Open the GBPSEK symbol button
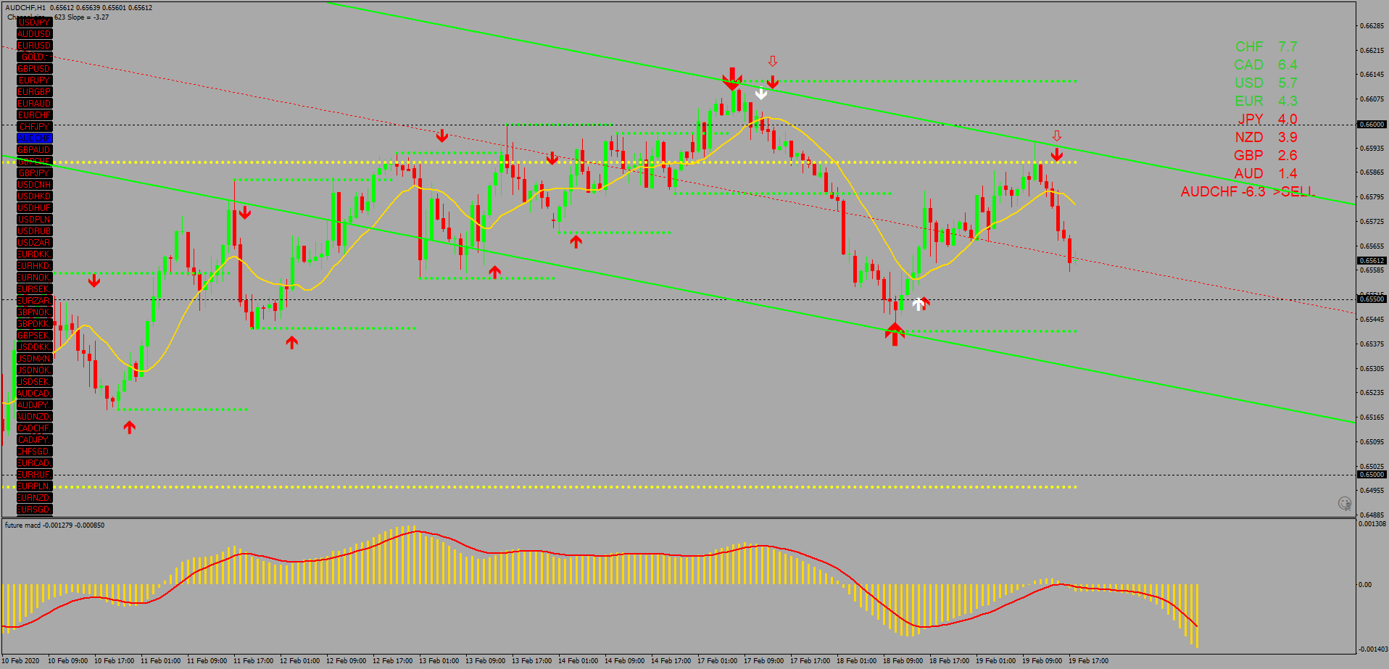This screenshot has width=1389, height=669. point(35,336)
